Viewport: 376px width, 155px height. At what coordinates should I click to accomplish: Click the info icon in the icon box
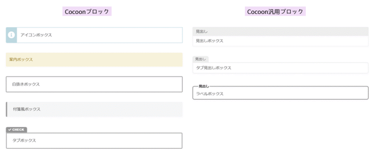pyautogui.click(x=11, y=35)
